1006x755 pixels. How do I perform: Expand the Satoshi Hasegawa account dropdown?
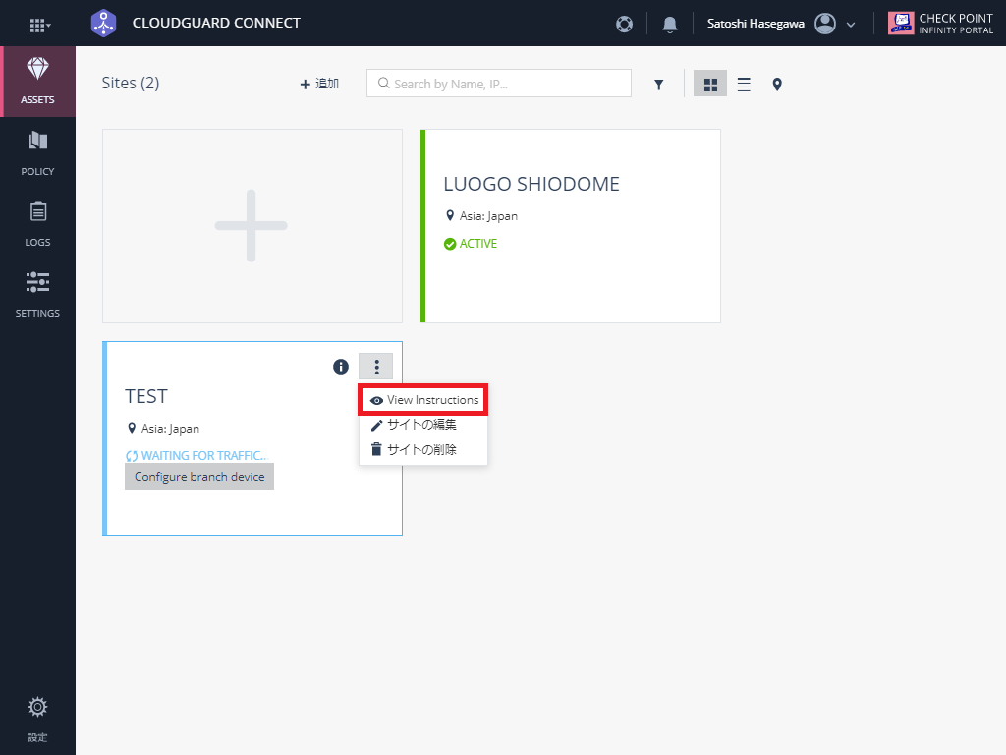[x=851, y=25]
